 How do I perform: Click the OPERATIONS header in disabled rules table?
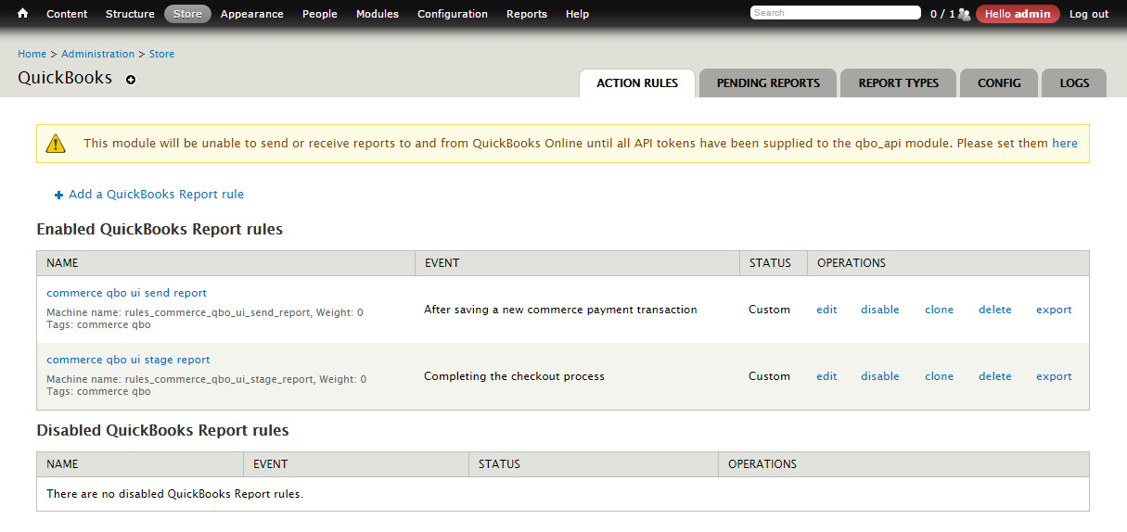point(762,464)
